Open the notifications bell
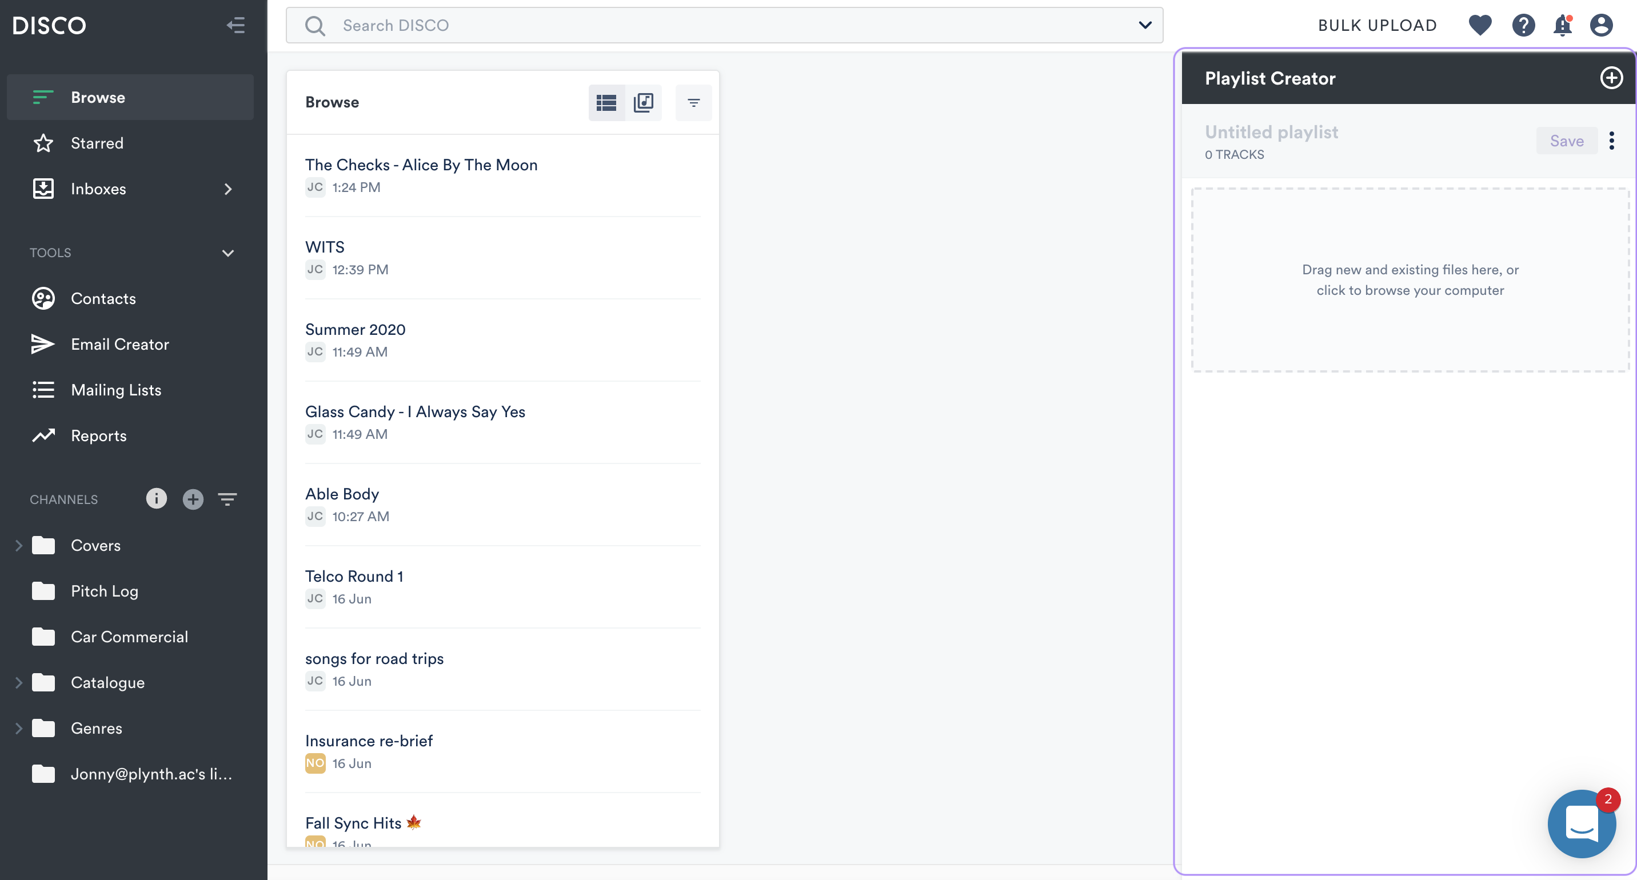The image size is (1637, 880). pyautogui.click(x=1562, y=25)
